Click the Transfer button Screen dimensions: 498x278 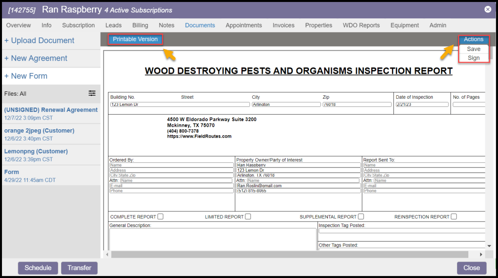79,268
